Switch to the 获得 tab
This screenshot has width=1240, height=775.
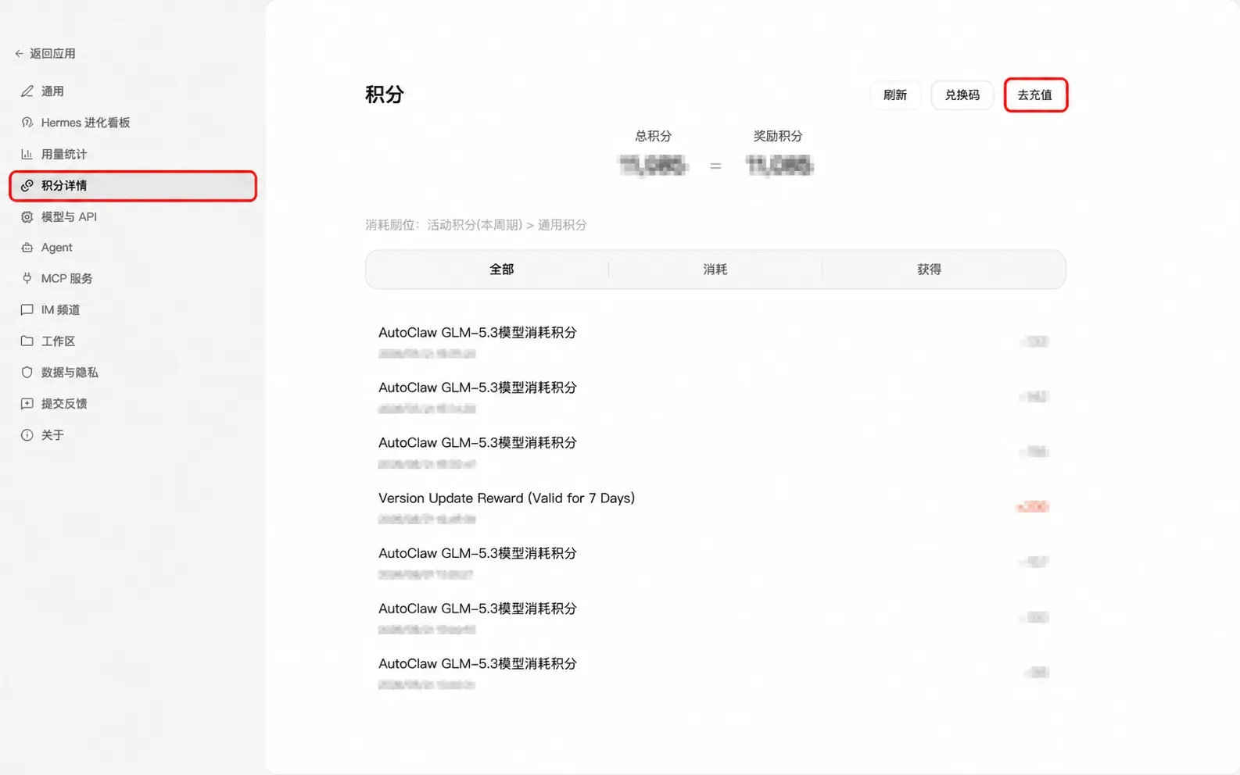(x=929, y=270)
